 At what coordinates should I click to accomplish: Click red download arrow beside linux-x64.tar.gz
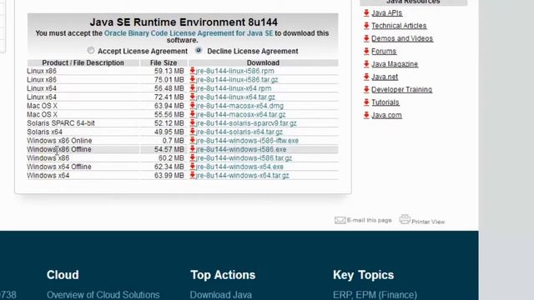pyautogui.click(x=193, y=97)
